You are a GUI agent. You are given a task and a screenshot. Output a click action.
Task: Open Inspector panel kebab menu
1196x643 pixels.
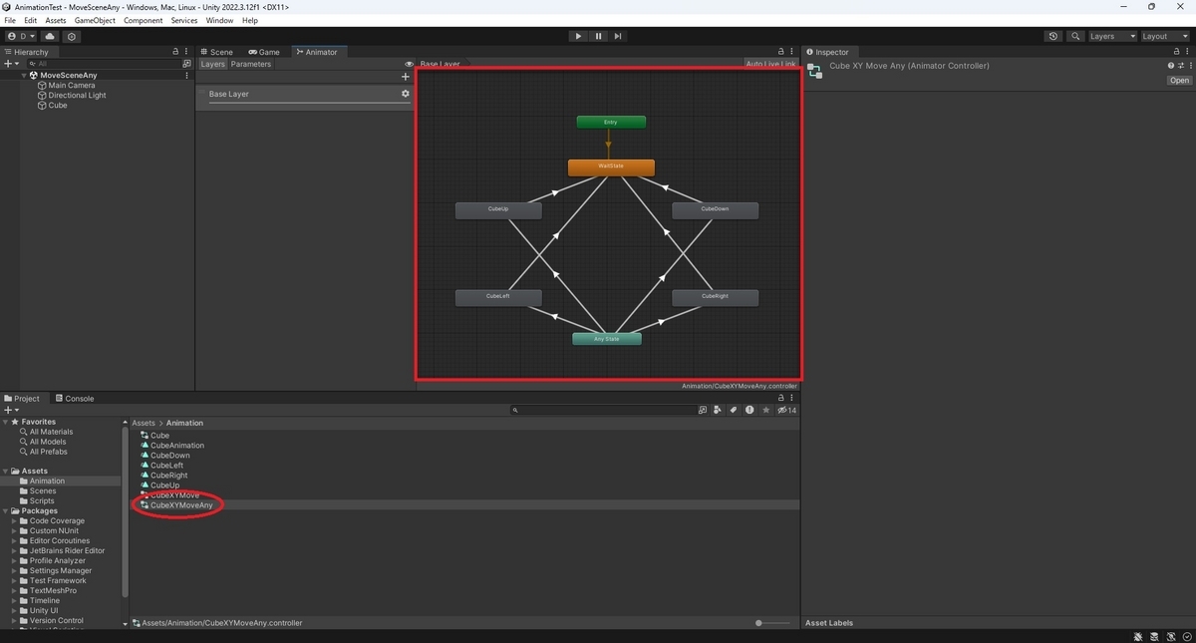tap(1188, 52)
